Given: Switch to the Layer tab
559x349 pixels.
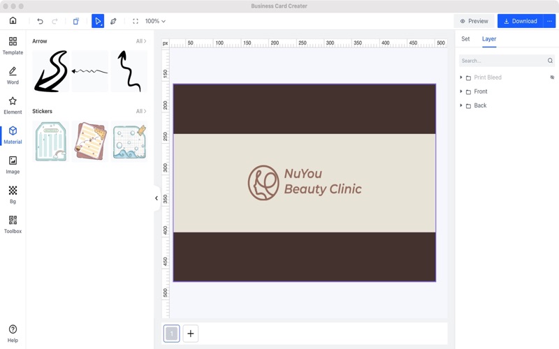Looking at the screenshot, I should pyautogui.click(x=489, y=39).
